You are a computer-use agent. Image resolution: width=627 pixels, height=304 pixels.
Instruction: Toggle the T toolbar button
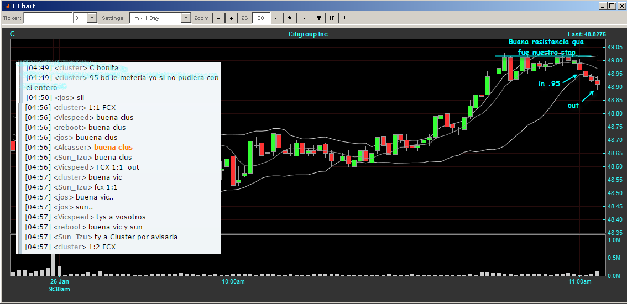click(x=318, y=18)
